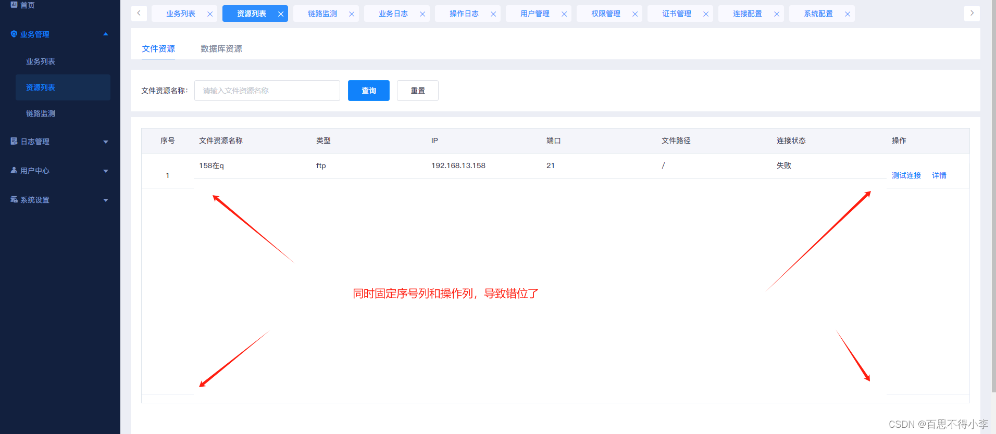This screenshot has width=996, height=434.
Task: Close the 资源列表 tab with its X
Action: coord(281,14)
